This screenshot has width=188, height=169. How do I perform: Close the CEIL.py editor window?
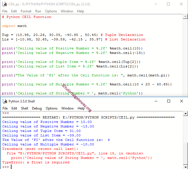pos(181,4)
